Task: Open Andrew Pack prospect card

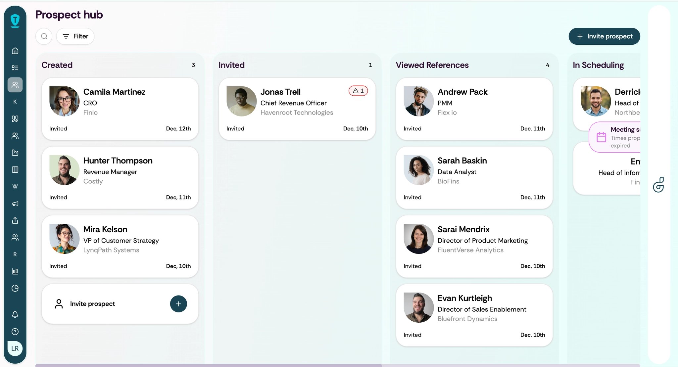Action: (474, 109)
